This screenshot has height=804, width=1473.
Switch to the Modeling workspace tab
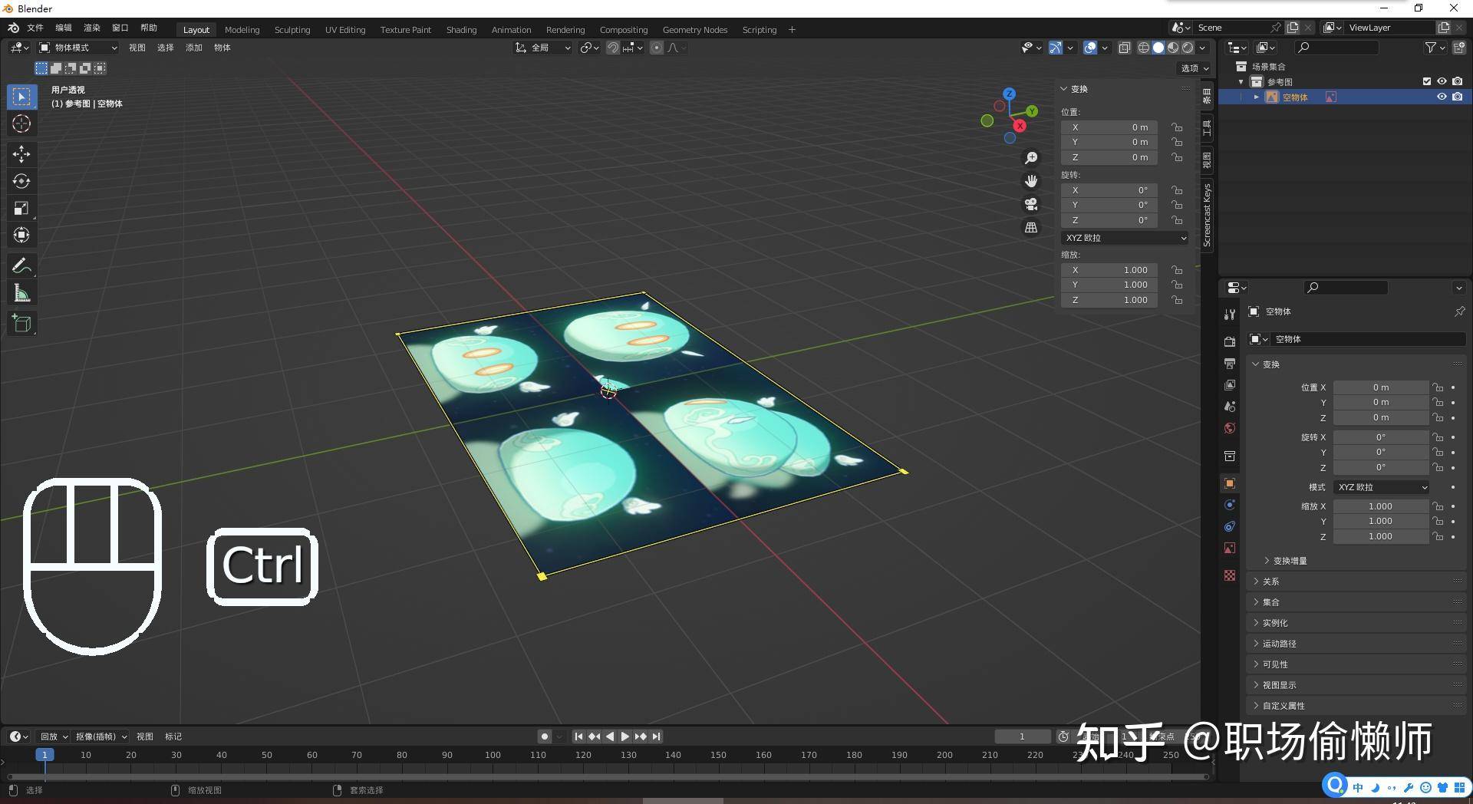(x=242, y=30)
